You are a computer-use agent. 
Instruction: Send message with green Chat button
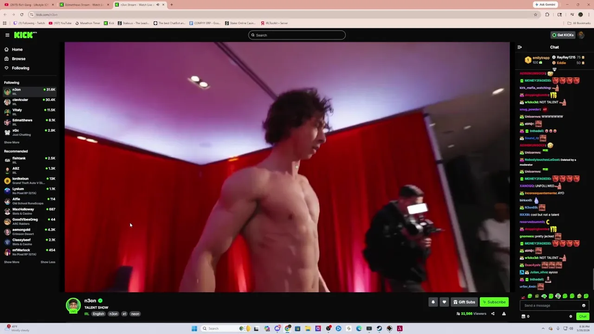pos(583,316)
